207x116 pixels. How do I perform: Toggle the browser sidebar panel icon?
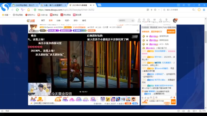[179, 5]
